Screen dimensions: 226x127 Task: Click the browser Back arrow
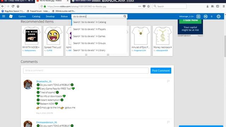click(x=2, y=6)
